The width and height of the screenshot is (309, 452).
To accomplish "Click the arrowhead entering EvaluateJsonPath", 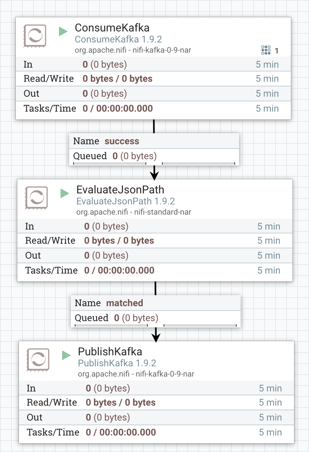I will pos(154,176).
